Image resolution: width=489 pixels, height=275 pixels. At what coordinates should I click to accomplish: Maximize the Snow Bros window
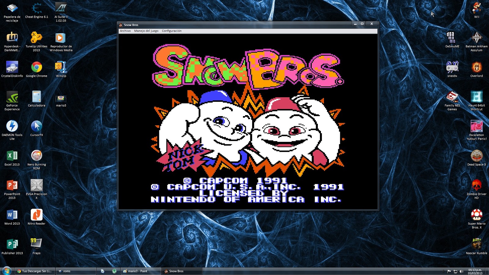pos(362,24)
